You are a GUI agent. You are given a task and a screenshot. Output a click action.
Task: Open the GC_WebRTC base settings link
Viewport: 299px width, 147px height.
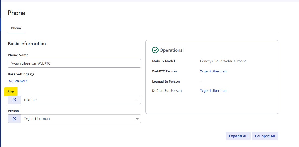click(18, 81)
